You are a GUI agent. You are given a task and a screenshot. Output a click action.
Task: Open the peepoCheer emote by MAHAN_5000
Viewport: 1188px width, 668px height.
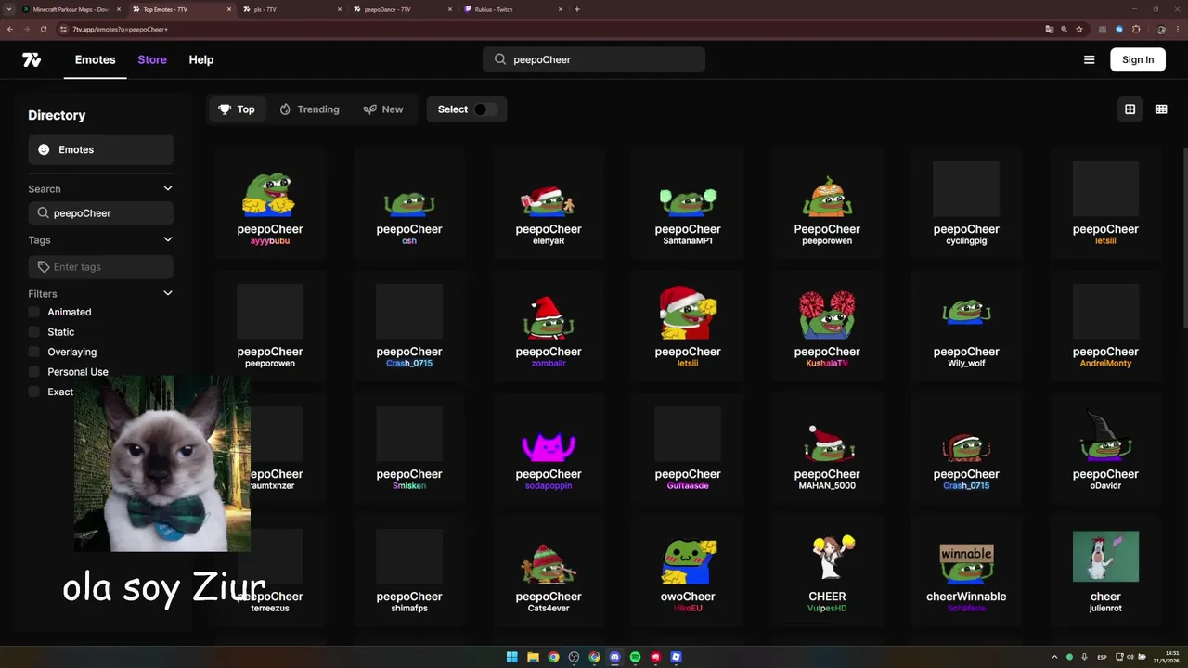[827, 446]
